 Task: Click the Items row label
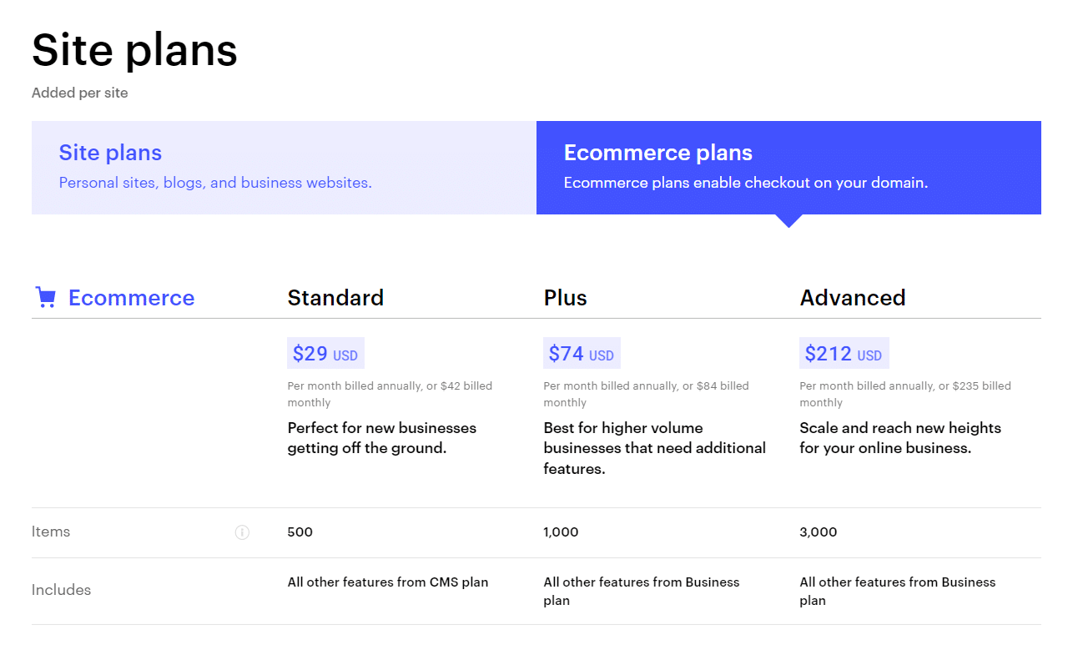click(x=51, y=532)
